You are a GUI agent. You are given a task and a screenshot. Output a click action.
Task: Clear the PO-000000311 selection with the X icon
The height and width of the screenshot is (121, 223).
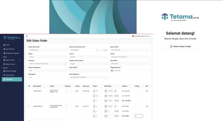[x=97, y=50]
